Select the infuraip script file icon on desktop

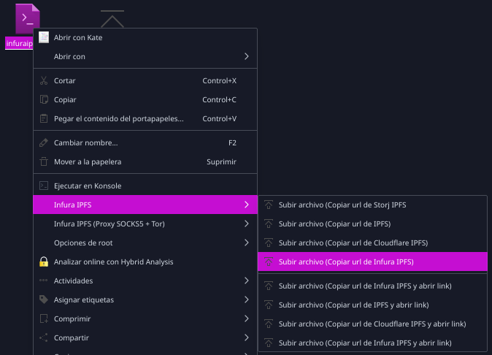click(28, 19)
